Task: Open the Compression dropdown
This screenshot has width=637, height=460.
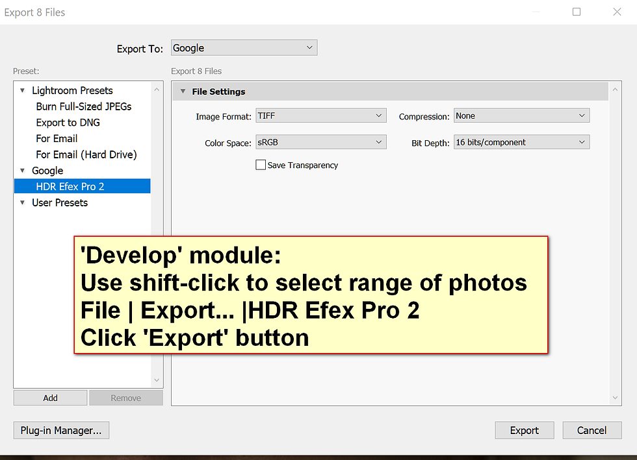Action: tap(521, 115)
